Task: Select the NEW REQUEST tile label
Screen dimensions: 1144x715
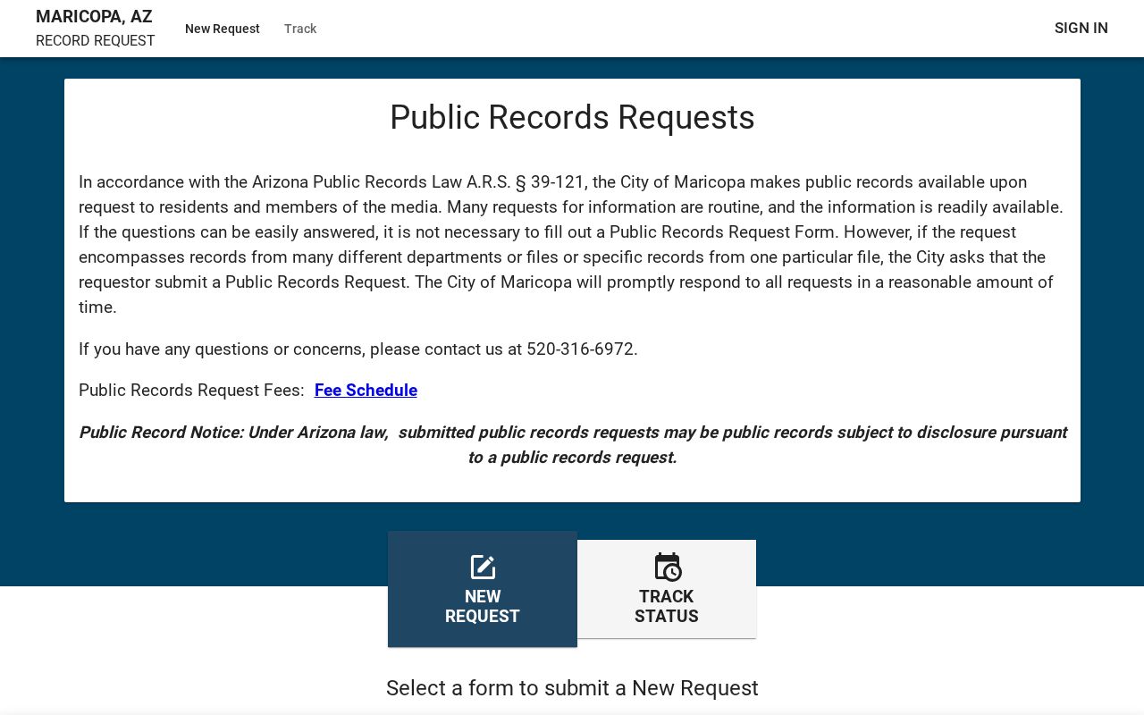Action: pos(483,606)
